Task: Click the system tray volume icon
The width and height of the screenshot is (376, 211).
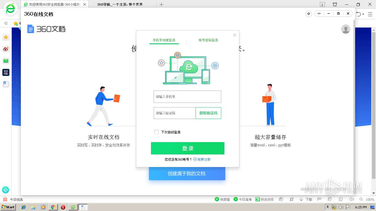Action: (x=341, y=207)
